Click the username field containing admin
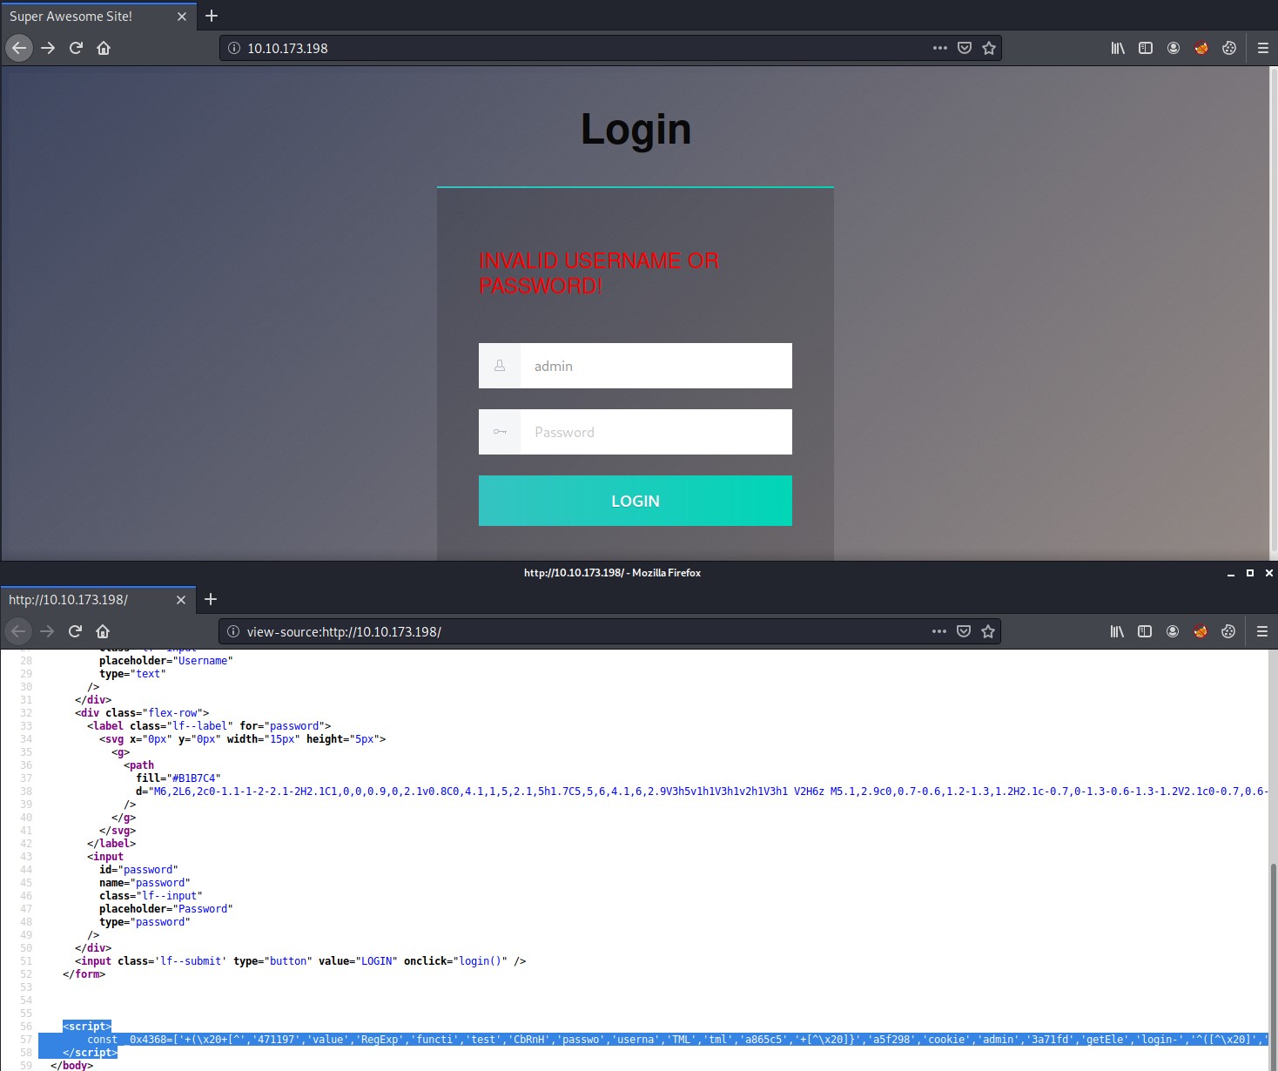 coord(656,366)
